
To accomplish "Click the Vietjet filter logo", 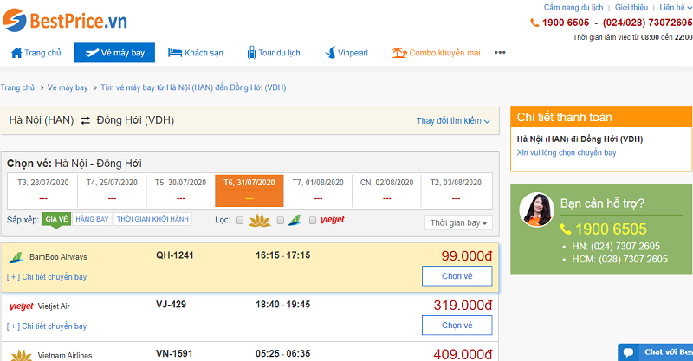I will (333, 220).
